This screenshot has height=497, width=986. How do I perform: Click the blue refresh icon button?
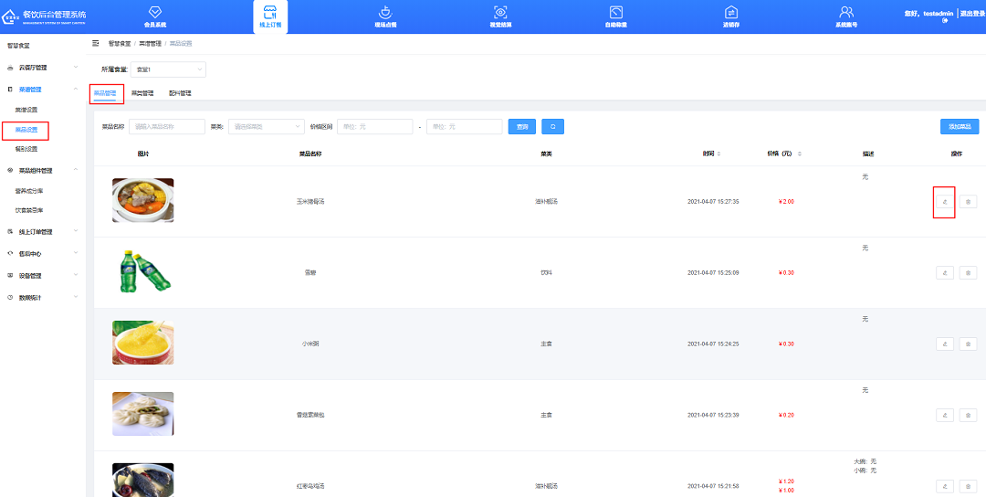(552, 127)
